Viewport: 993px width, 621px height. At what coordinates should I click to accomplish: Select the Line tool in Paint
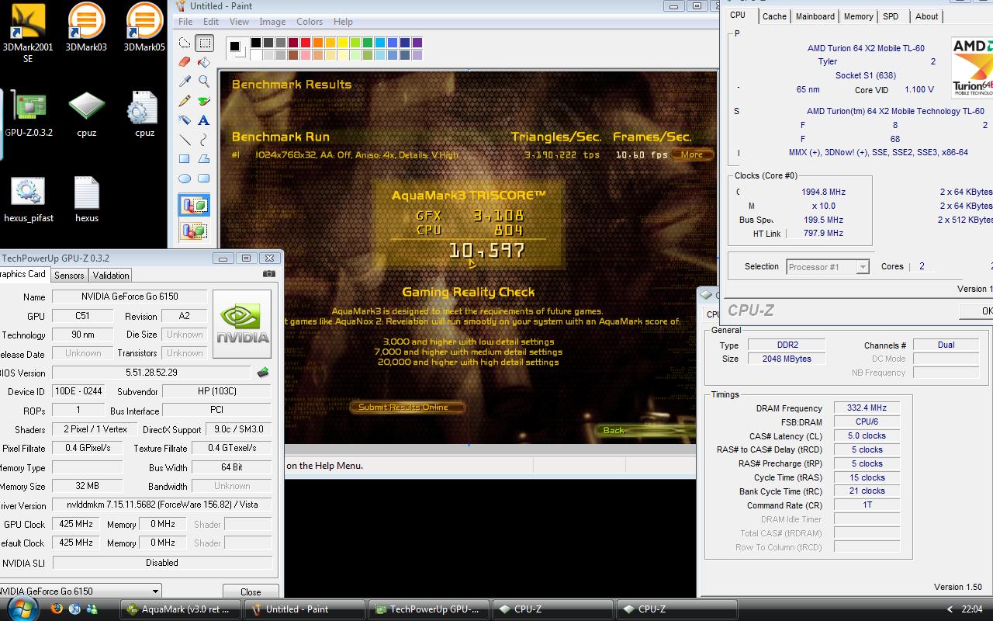point(185,140)
